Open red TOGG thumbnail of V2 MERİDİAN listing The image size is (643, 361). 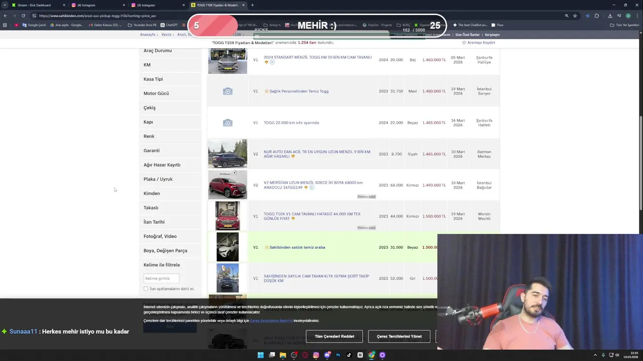click(x=228, y=185)
